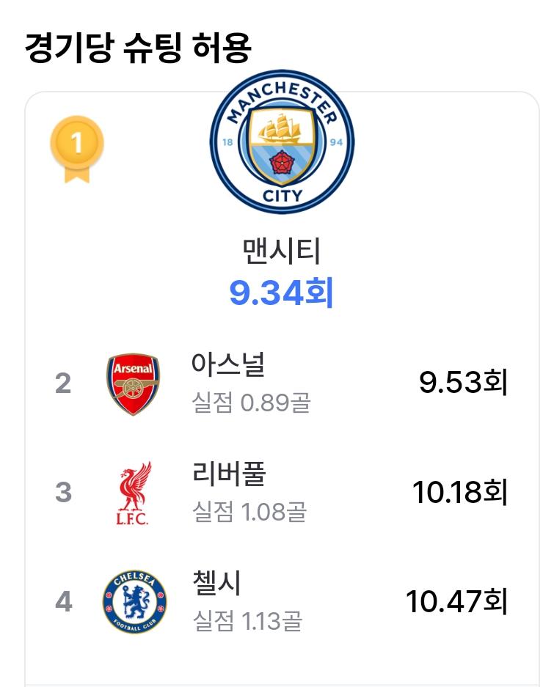The width and height of the screenshot is (543, 687).
Task: Tap the Chelsea club badge
Action: click(135, 602)
